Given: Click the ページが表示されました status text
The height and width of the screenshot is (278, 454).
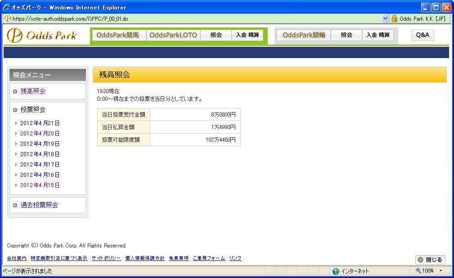Looking at the screenshot, I should [x=27, y=271].
